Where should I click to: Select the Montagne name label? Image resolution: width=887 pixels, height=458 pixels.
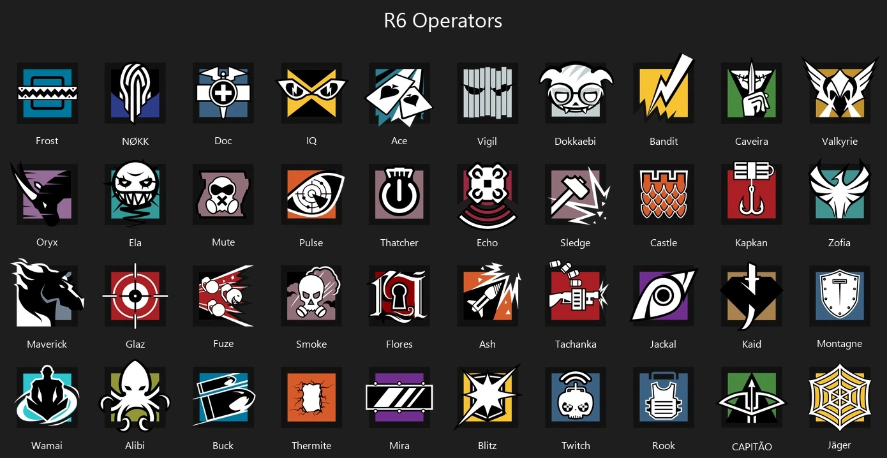(x=840, y=343)
